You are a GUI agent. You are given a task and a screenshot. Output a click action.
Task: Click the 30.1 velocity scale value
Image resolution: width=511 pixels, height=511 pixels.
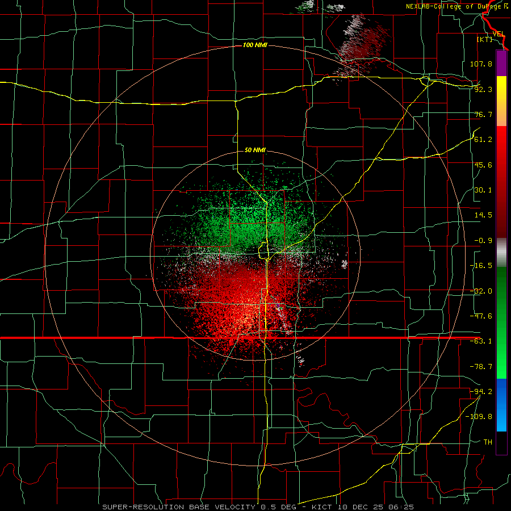click(483, 190)
